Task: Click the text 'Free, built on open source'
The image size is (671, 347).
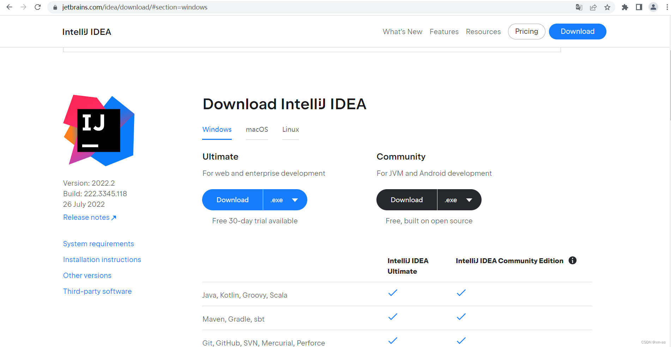Action: 429,221
